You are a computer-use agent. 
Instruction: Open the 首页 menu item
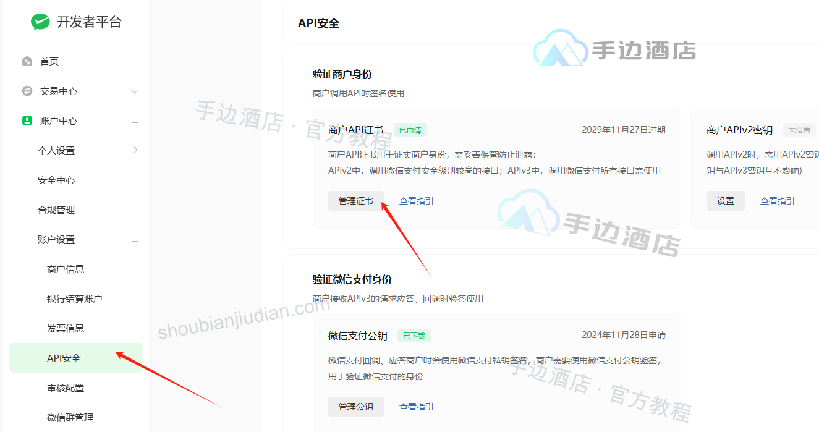pyautogui.click(x=49, y=61)
